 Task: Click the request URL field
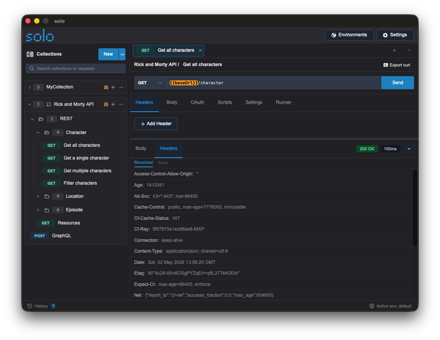(x=274, y=83)
